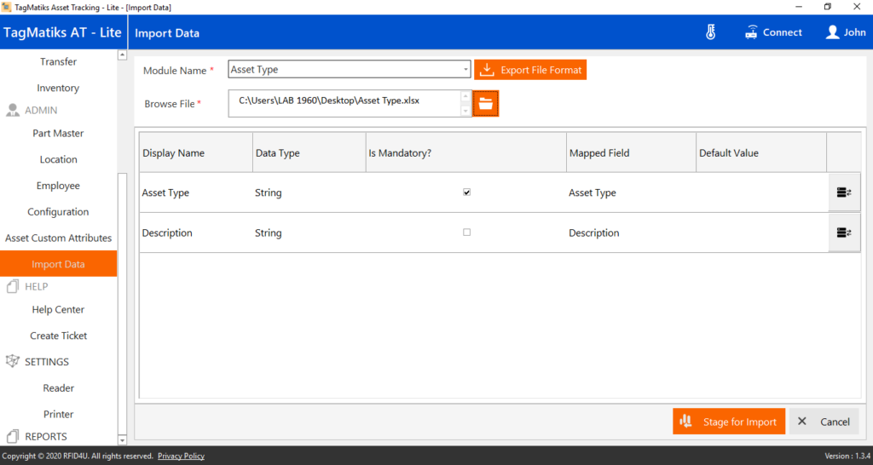873x465 pixels.
Task: Click the Stage for Import button
Action: pos(729,422)
